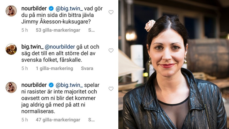The image size is (229, 129).
Task: Open the big.twin_ username on the middle comment
Action: pos(32,47)
